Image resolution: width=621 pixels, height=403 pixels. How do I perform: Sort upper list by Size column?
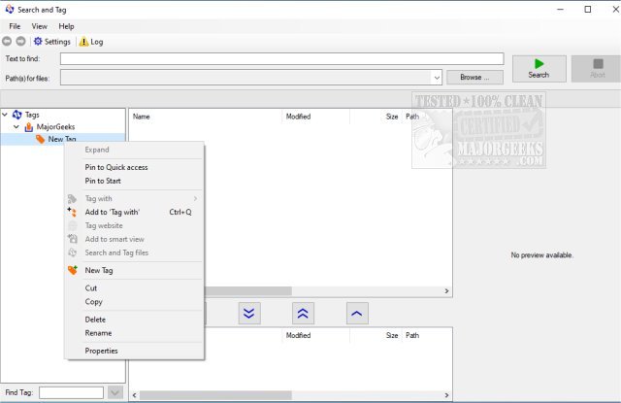click(x=376, y=117)
